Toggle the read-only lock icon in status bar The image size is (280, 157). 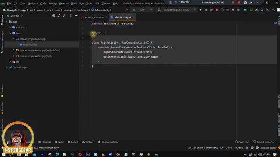pos(247,147)
